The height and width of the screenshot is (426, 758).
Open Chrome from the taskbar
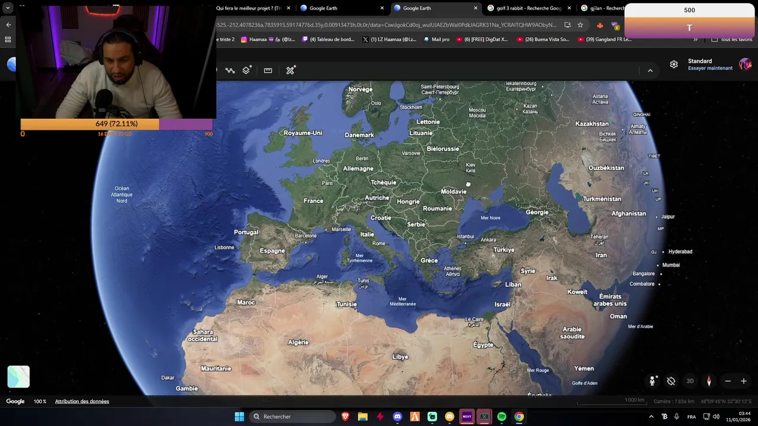click(519, 417)
